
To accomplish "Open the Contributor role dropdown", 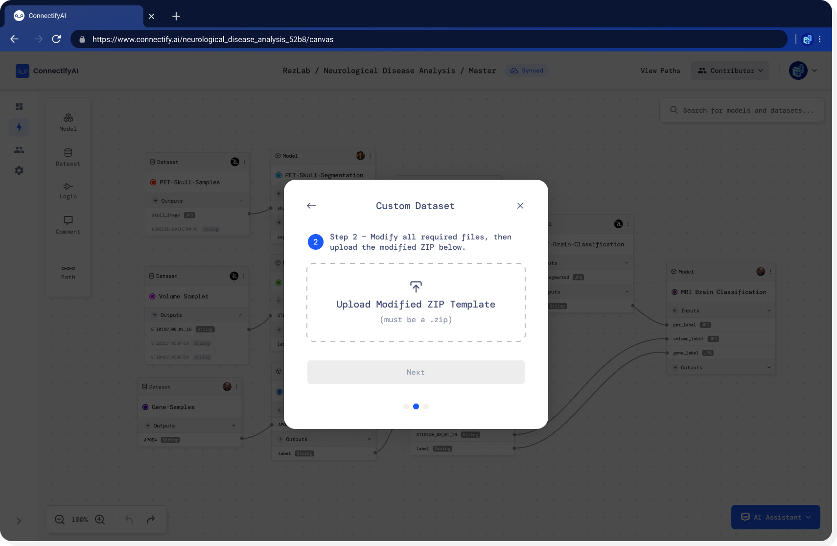I will [730, 71].
